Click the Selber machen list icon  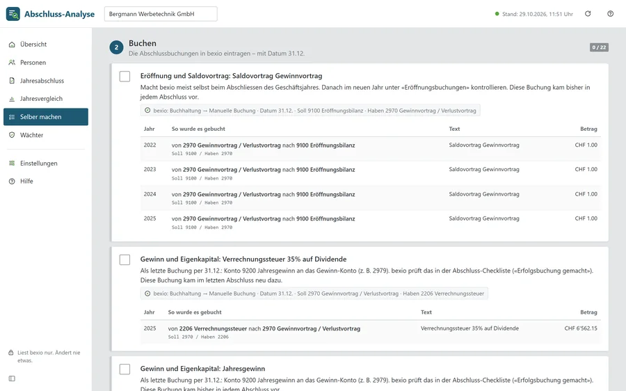point(12,117)
